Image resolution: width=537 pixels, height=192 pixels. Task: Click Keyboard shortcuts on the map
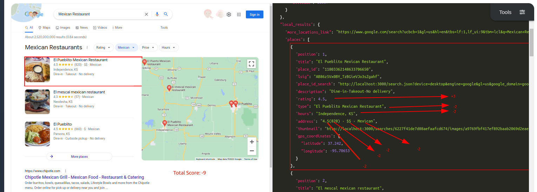(x=206, y=159)
